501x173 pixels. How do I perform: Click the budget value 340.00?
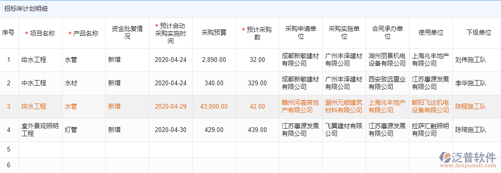214,83
